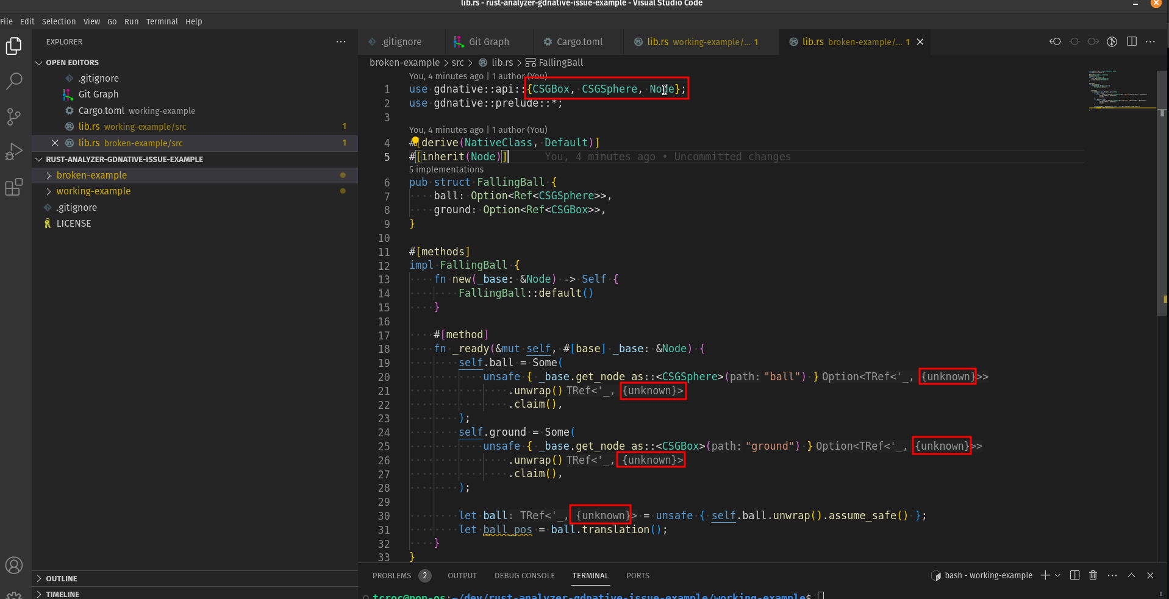
Task: Open the Terminal menu
Action: pos(161,21)
